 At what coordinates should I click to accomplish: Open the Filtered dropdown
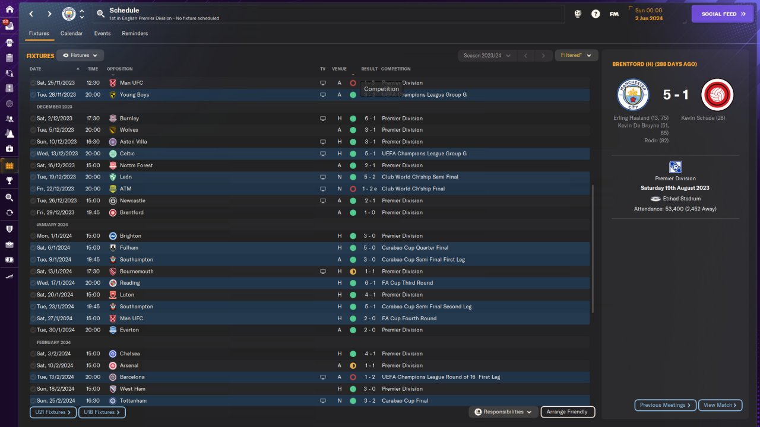(x=575, y=55)
